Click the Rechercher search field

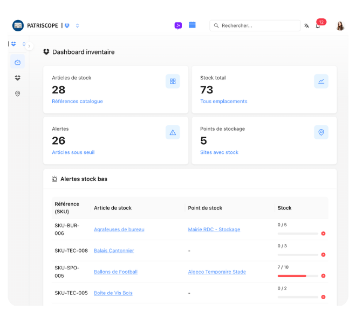coord(255,25)
